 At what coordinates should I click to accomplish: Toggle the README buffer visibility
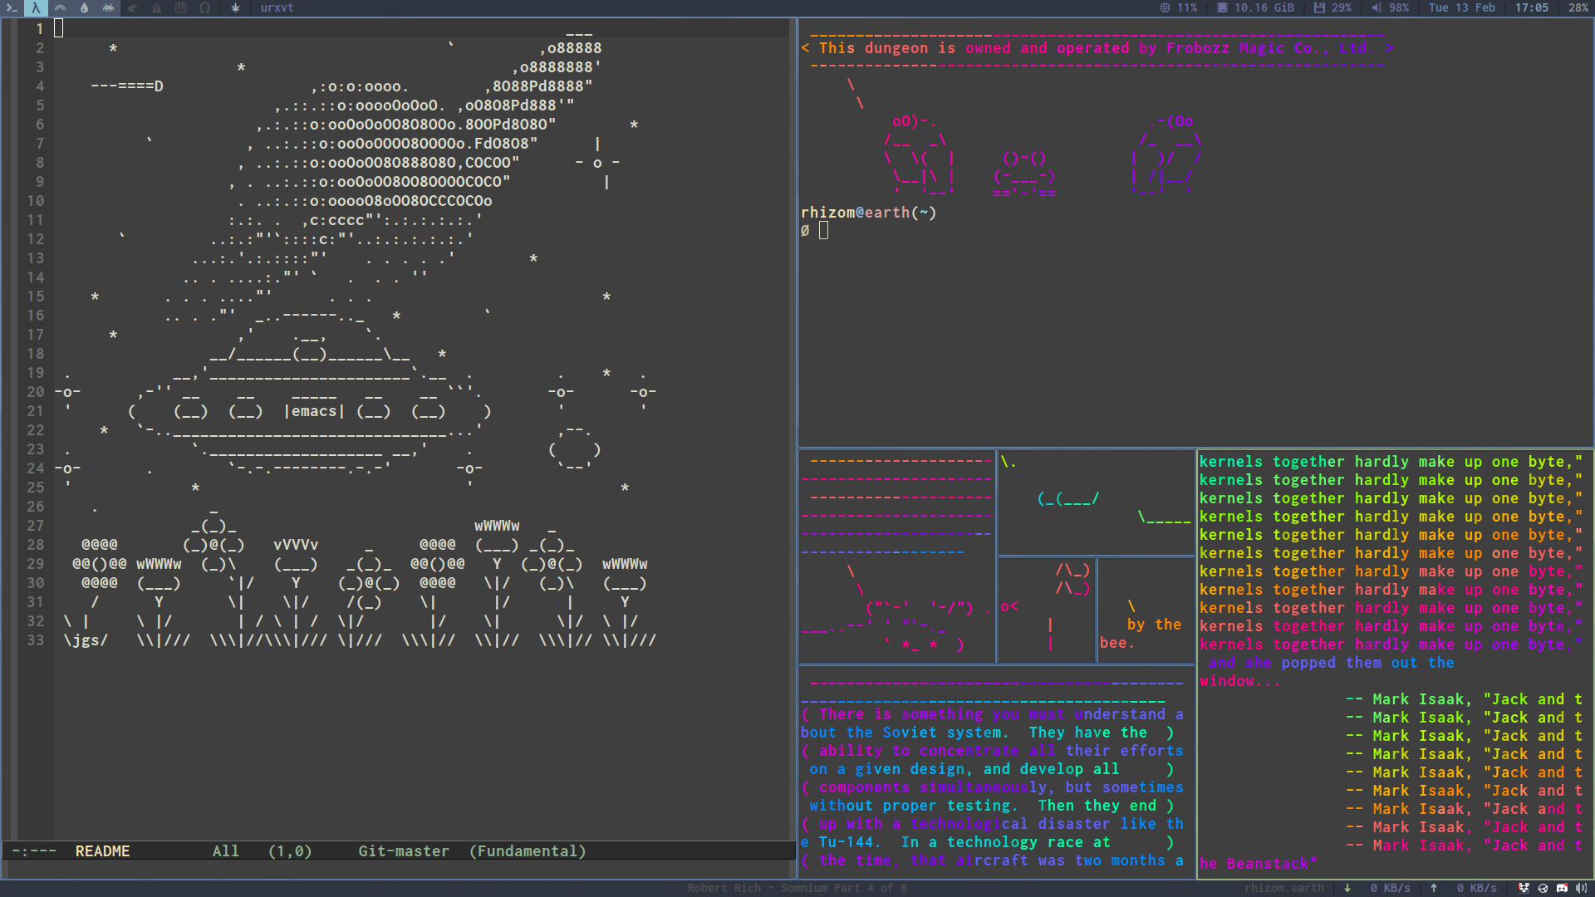click(104, 851)
